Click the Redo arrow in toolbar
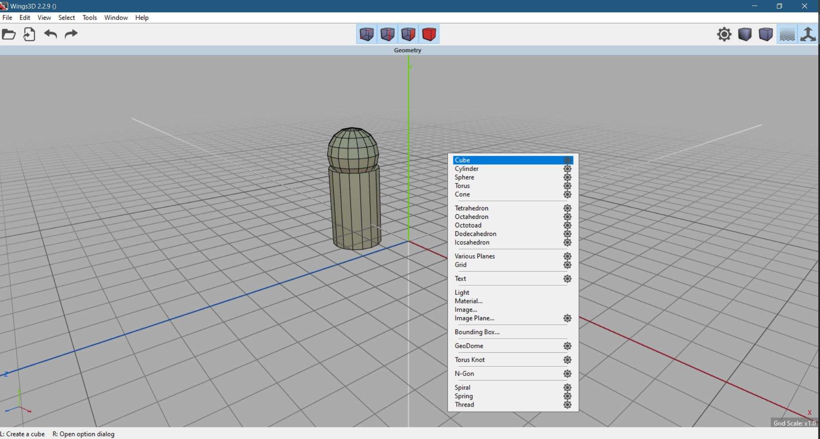The height and width of the screenshot is (439, 820). click(x=71, y=34)
